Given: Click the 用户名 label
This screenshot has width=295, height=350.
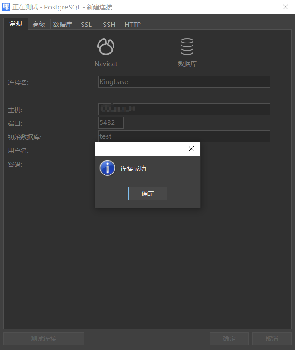Looking at the screenshot, I should (18, 151).
